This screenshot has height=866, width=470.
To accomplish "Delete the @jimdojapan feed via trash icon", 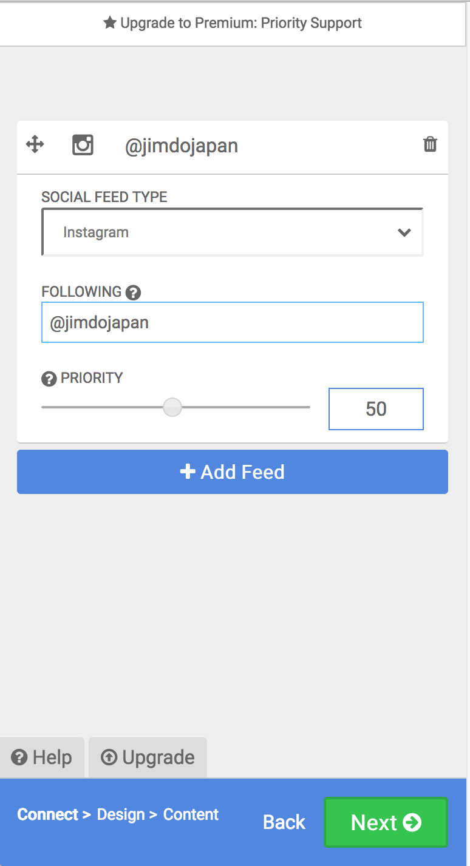I will pyautogui.click(x=430, y=144).
